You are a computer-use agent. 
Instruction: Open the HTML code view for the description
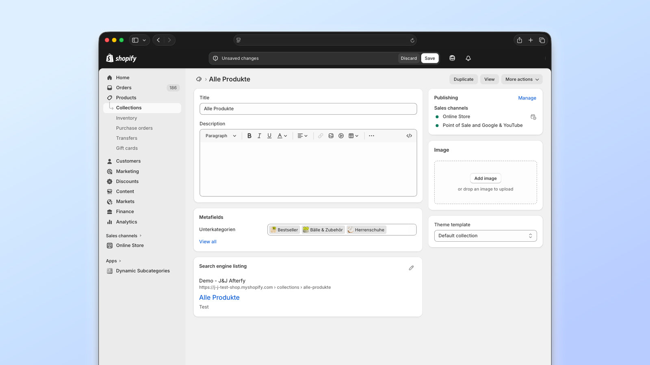coord(409,135)
